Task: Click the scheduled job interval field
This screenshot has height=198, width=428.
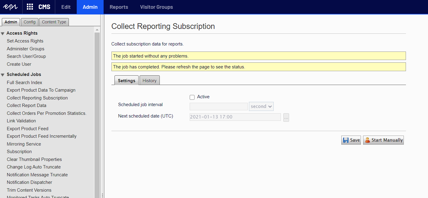Action: tap(219, 106)
